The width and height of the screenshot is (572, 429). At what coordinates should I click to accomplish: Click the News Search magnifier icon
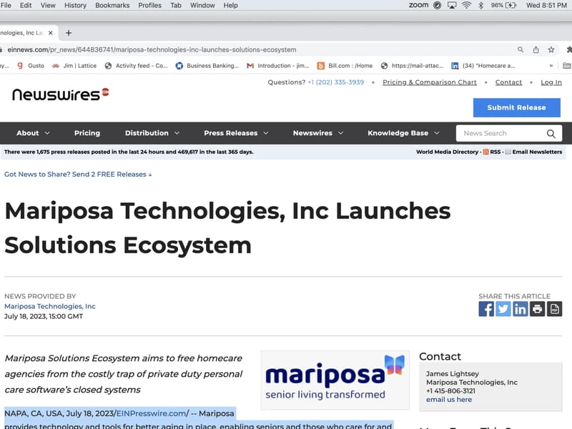click(551, 134)
